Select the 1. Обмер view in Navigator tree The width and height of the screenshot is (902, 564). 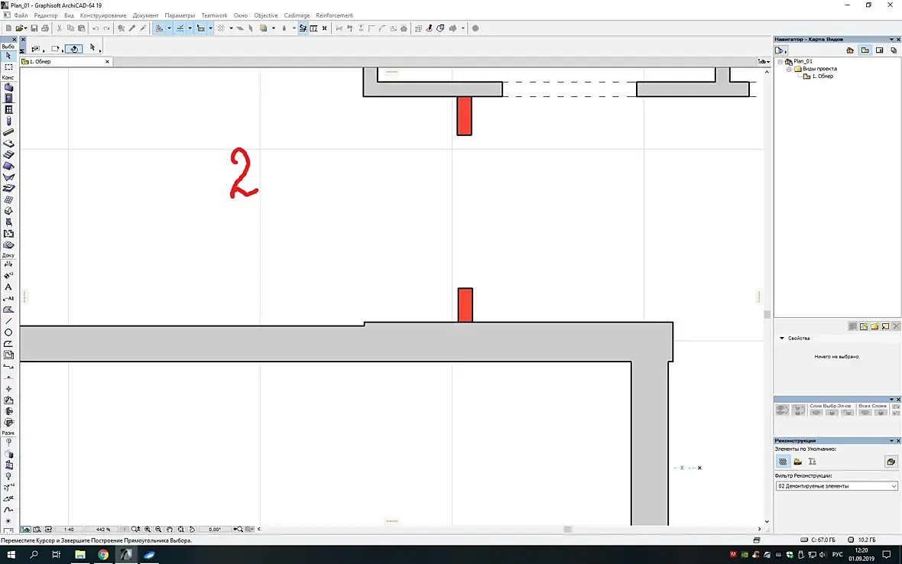pyautogui.click(x=822, y=76)
